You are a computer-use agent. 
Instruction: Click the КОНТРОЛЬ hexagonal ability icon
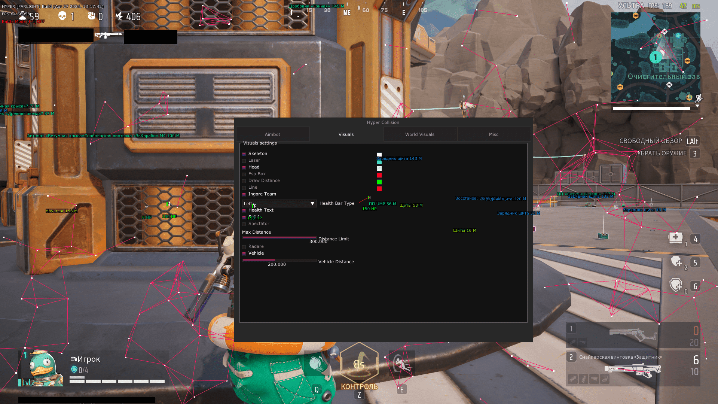tap(359, 363)
